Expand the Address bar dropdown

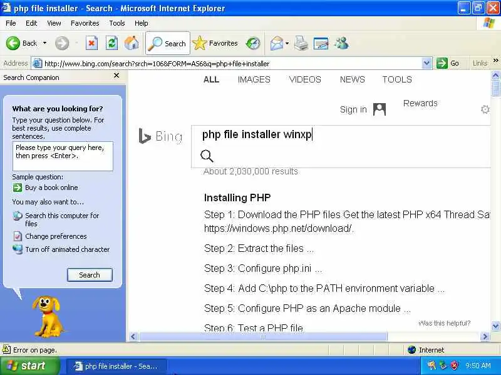tap(426, 64)
